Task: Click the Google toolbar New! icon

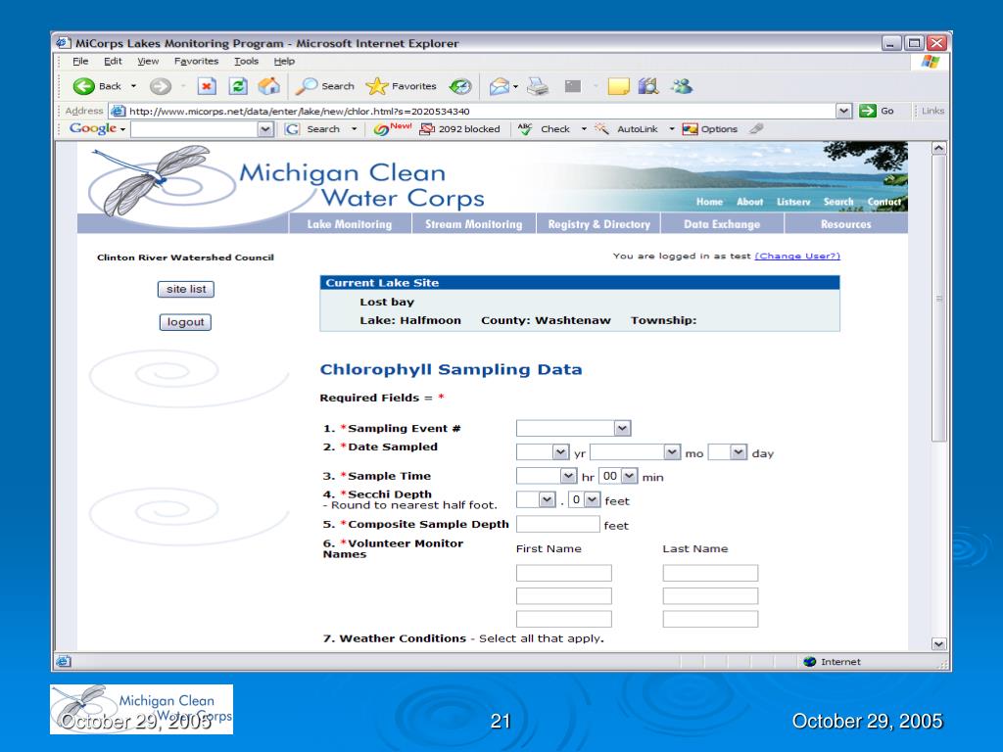Action: click(392, 128)
